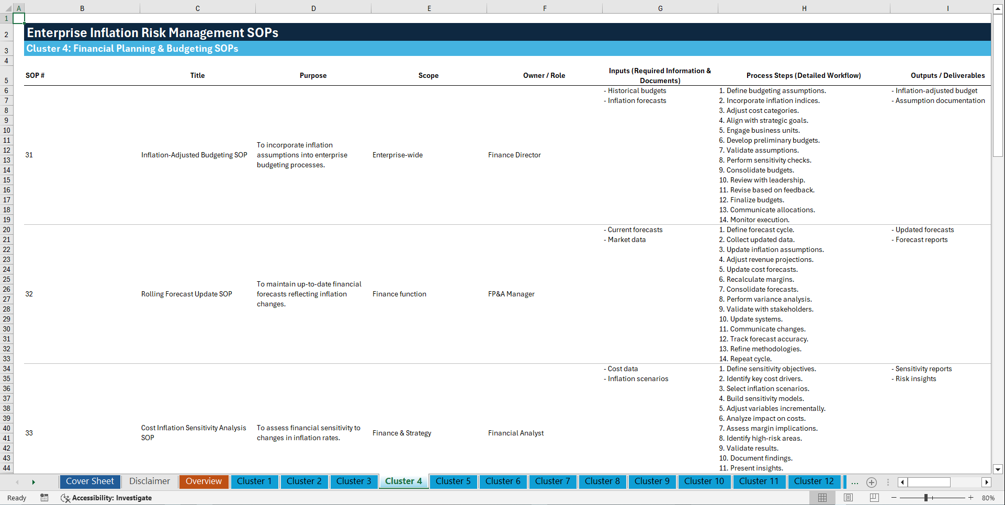Open the Overview worksheet
Viewport: 1005px width, 505px height.
(x=204, y=481)
